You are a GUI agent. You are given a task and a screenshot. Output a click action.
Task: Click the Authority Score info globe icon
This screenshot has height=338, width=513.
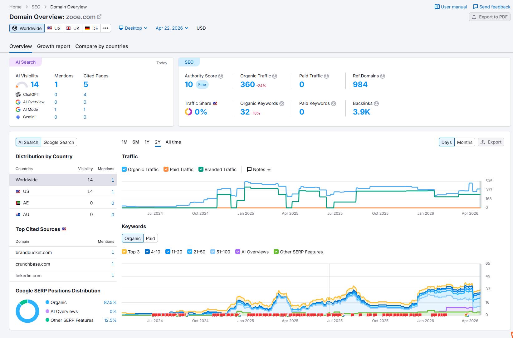pyautogui.click(x=221, y=76)
